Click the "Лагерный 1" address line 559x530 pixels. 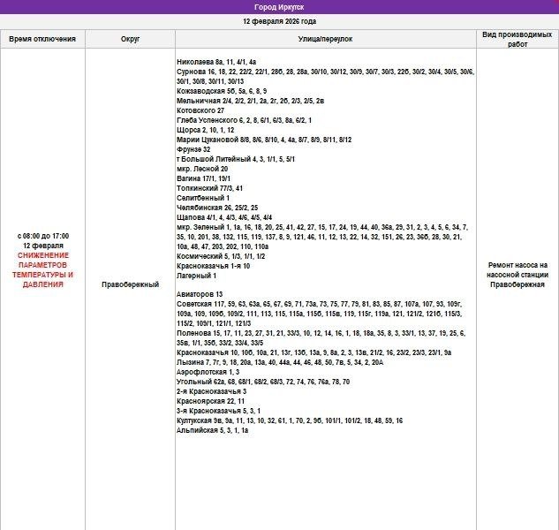click(196, 276)
